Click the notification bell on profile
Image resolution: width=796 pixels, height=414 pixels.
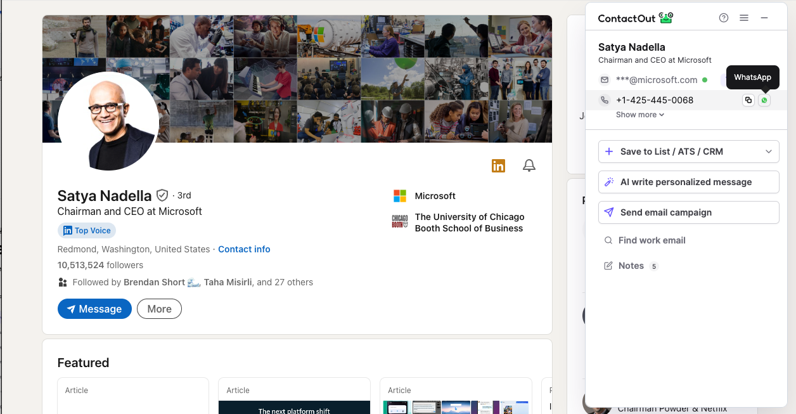(529, 166)
